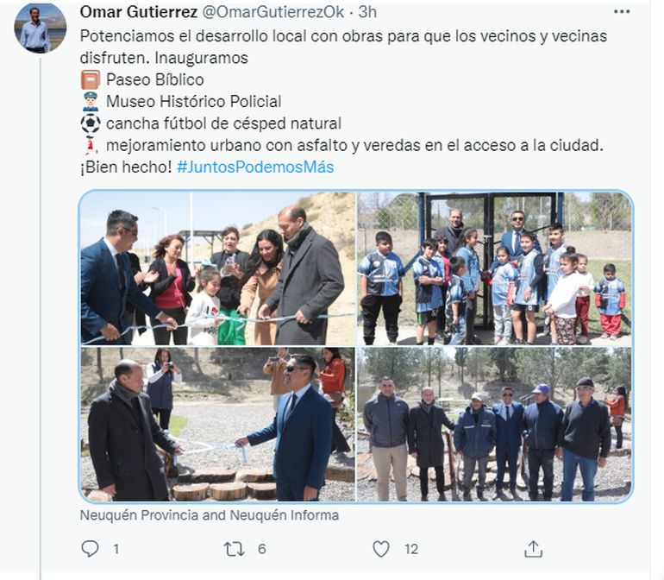The width and height of the screenshot is (664, 580).
Task: Open Omar Gutierrez's profile avatar
Action: pos(41,28)
